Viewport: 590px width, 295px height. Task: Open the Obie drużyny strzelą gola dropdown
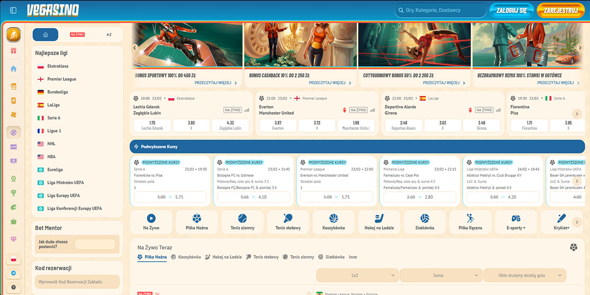[525, 275]
